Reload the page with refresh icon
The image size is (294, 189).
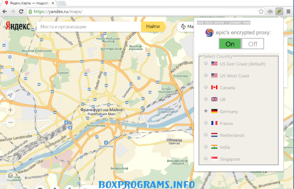click(21, 11)
